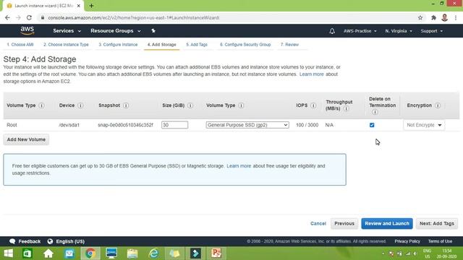Open the N. Virginia region selector
This screenshot has height=260, width=463.
tap(399, 31)
